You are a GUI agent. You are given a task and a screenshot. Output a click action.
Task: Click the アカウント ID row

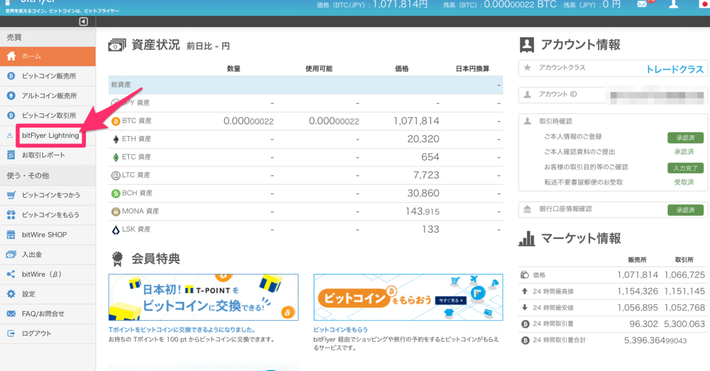(613, 95)
